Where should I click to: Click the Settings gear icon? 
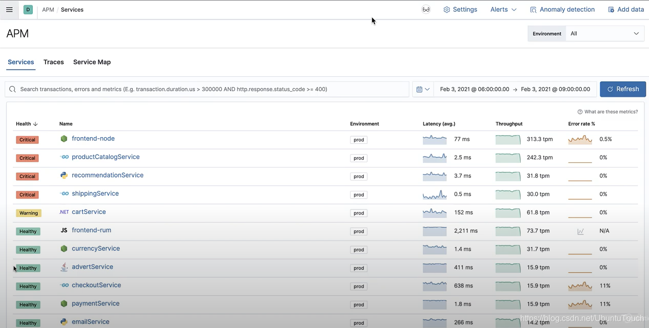[x=446, y=10]
